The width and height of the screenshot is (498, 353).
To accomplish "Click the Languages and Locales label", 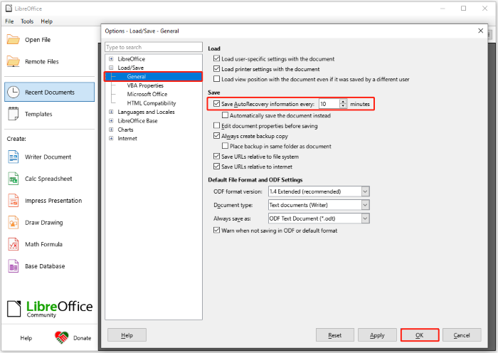I will [146, 112].
